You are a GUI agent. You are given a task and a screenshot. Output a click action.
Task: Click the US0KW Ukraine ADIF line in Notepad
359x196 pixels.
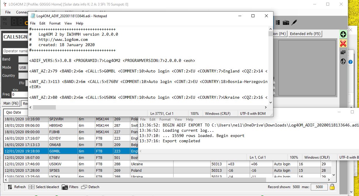click(x=148, y=98)
